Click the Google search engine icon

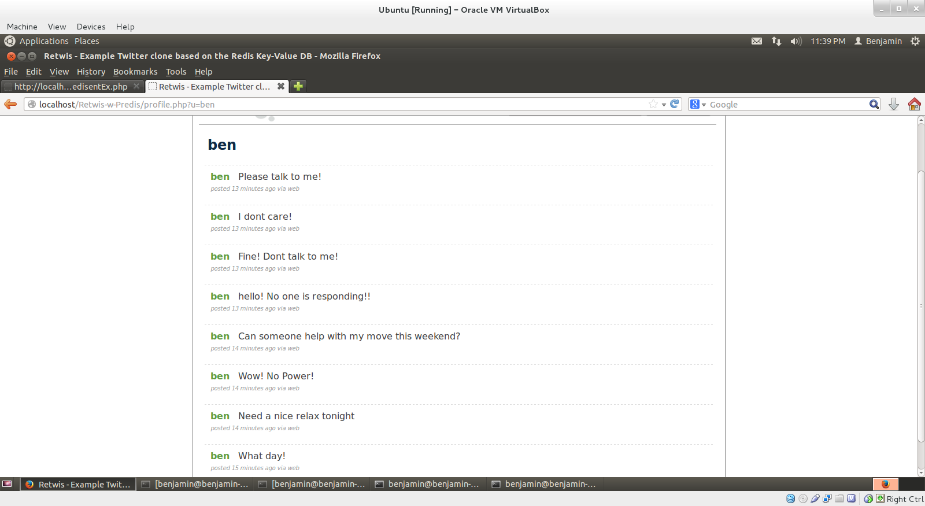tap(695, 104)
